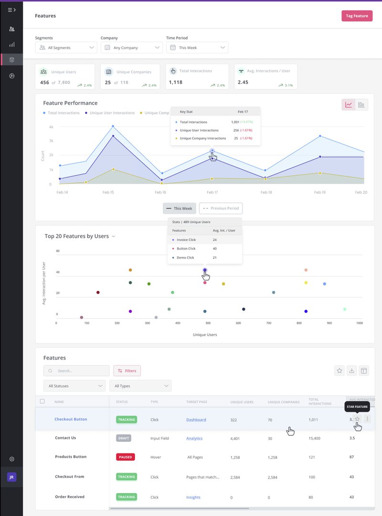Expand the sidebar via hamburger arrow icon

pyautogui.click(x=11, y=9)
